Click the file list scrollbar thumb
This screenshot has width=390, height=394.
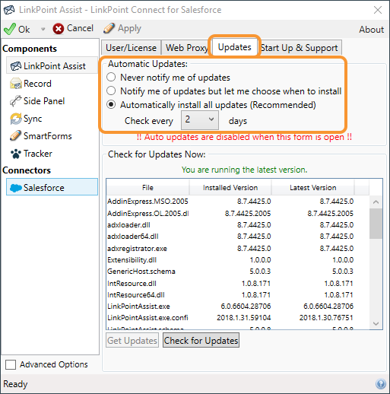[x=376, y=224]
